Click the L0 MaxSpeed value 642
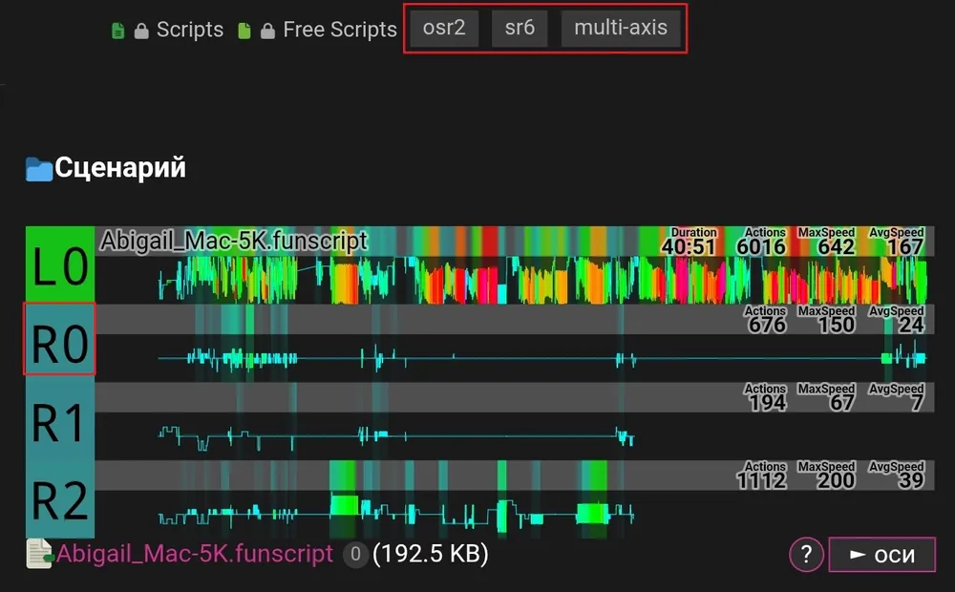Viewport: 955px width, 592px height. (837, 246)
